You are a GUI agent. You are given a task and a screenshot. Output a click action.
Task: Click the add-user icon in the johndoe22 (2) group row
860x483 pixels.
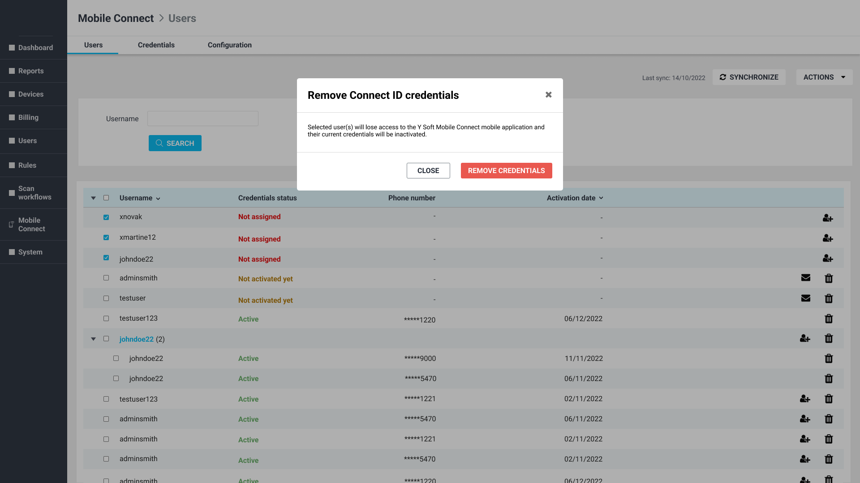[x=805, y=339]
